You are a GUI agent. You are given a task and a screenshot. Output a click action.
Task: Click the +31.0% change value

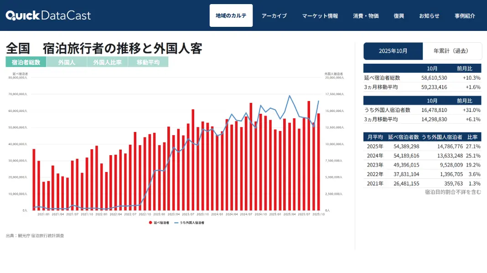471,110
